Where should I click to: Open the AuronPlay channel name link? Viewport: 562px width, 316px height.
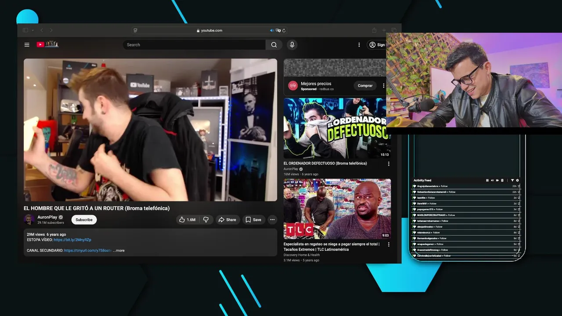pyautogui.click(x=47, y=217)
